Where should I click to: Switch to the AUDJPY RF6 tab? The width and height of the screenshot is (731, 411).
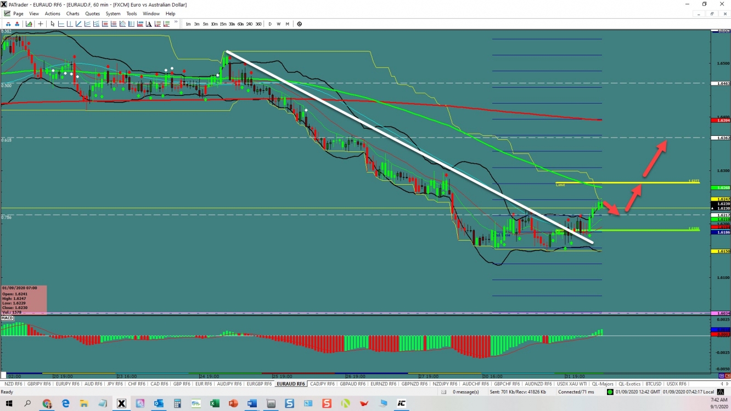click(229, 384)
